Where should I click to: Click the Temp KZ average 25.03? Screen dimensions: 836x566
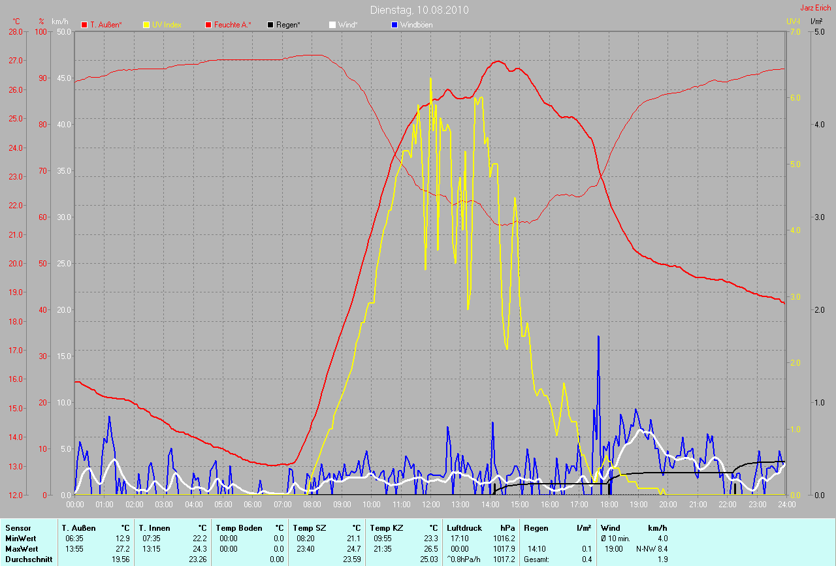coord(428,559)
